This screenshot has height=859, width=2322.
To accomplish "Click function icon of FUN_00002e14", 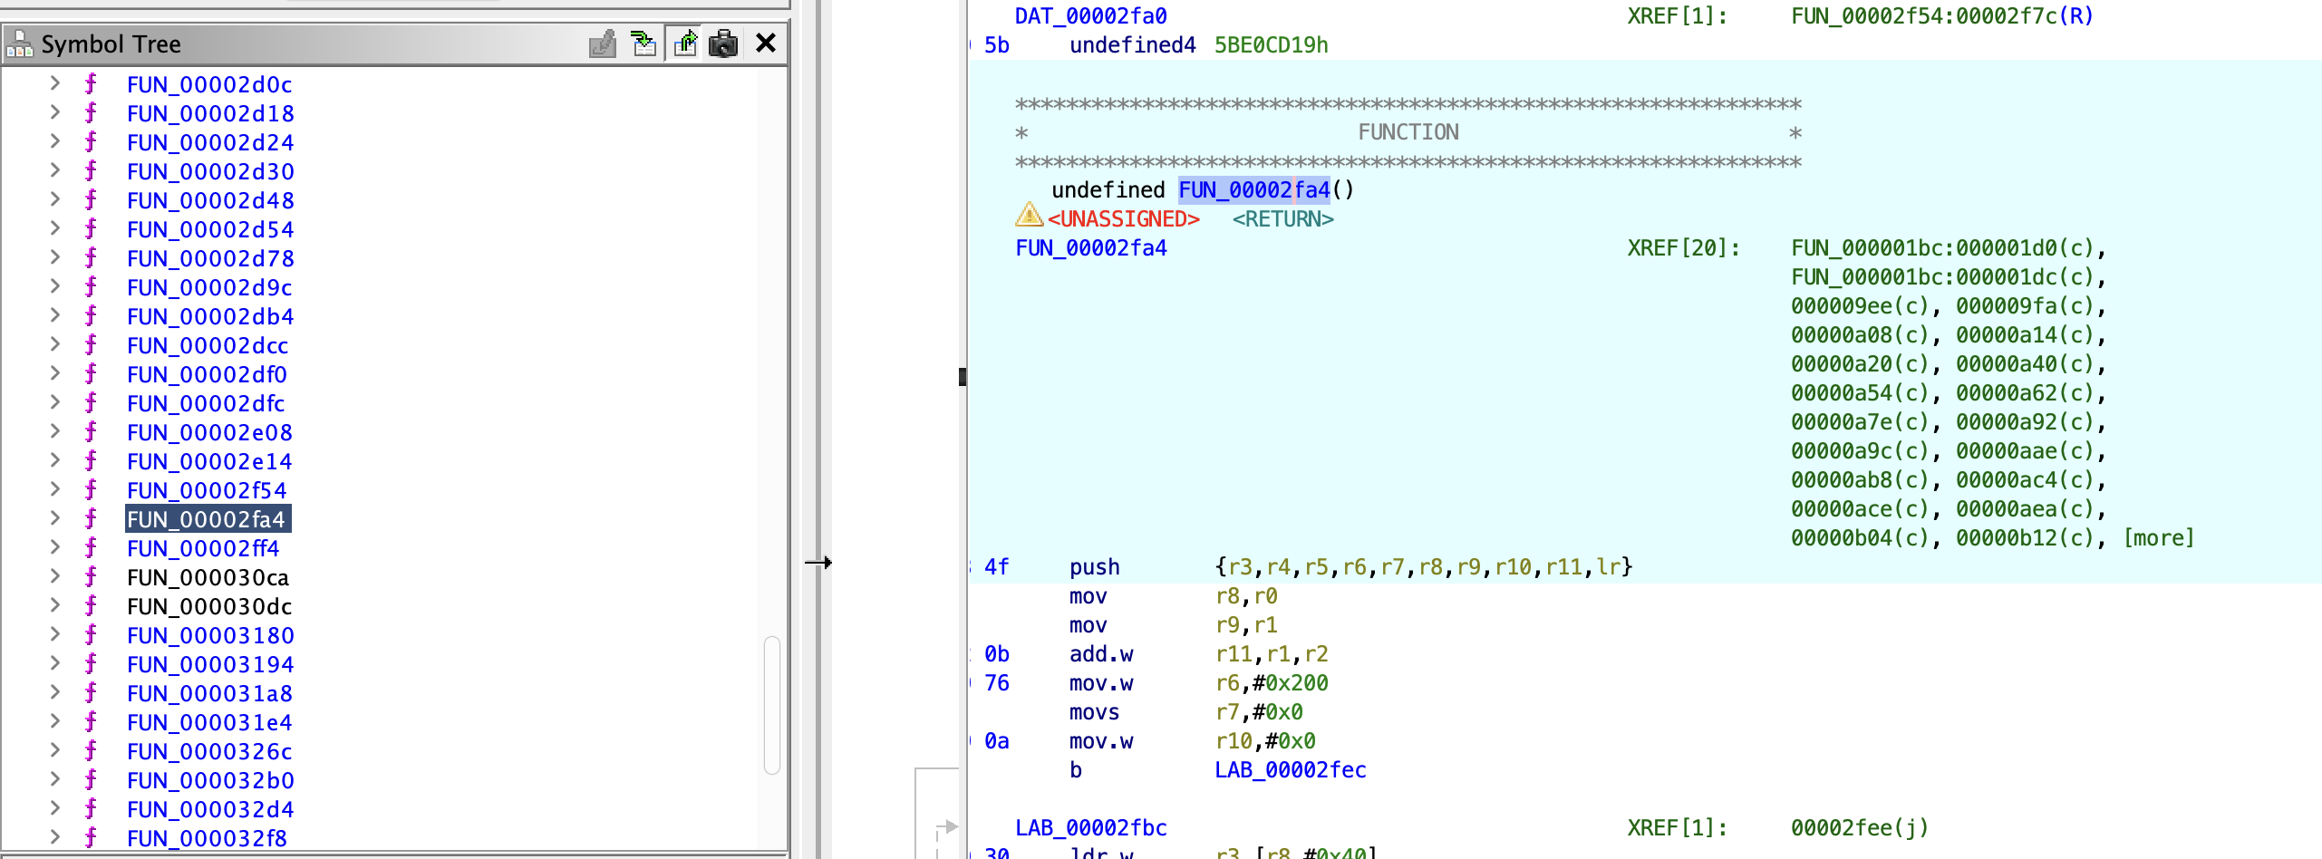I will tap(91, 461).
